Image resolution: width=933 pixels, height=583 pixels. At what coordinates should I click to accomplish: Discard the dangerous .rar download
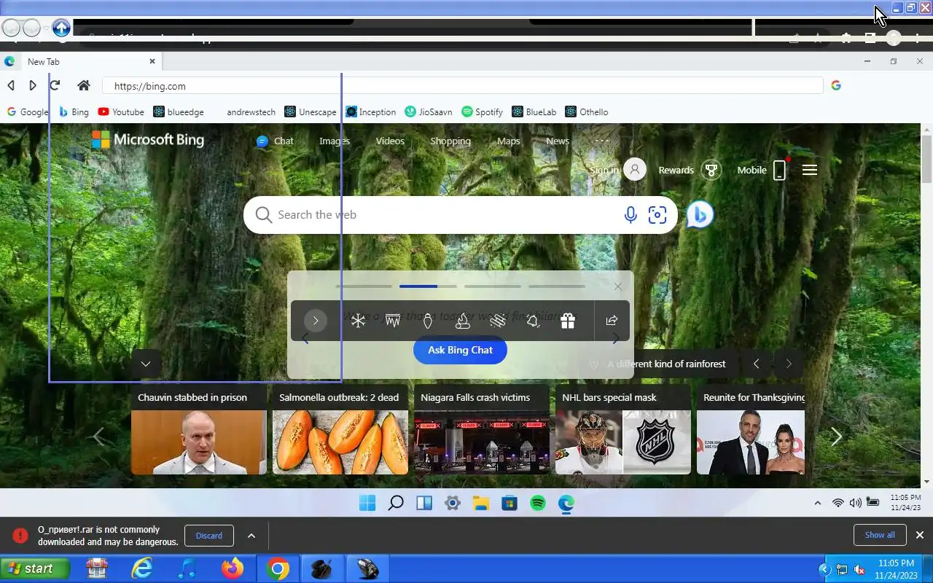point(208,536)
